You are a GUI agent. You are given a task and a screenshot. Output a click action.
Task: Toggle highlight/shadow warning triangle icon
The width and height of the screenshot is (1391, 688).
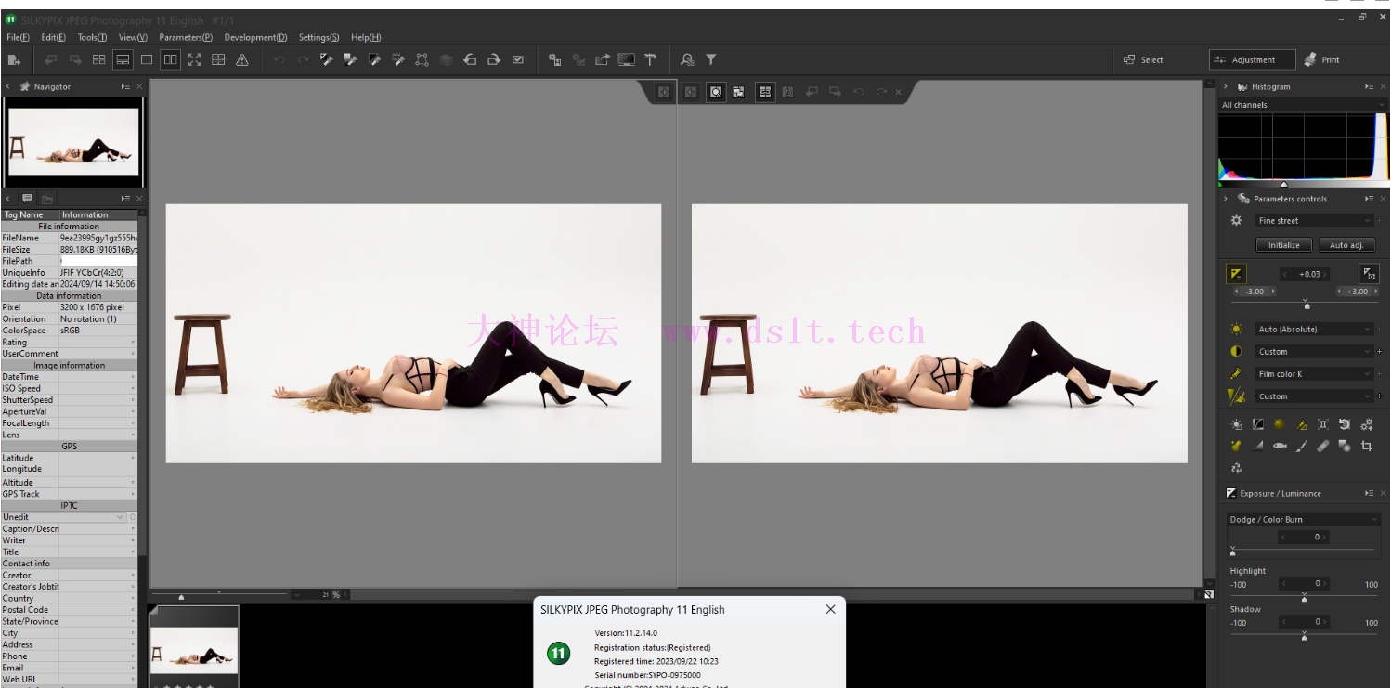[x=242, y=59]
